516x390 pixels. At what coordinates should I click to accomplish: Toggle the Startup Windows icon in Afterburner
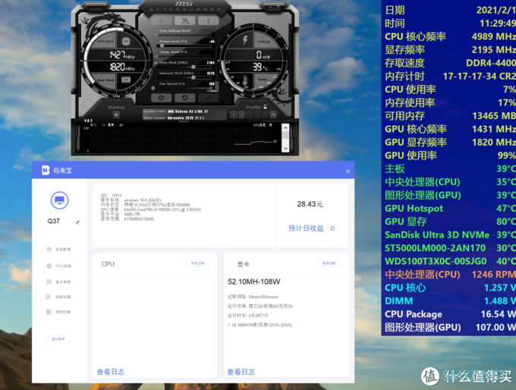[x=116, y=115]
